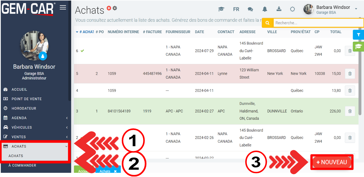Sort by the Fournisseur column header
The height and width of the screenshot is (177, 364).
[x=178, y=32]
